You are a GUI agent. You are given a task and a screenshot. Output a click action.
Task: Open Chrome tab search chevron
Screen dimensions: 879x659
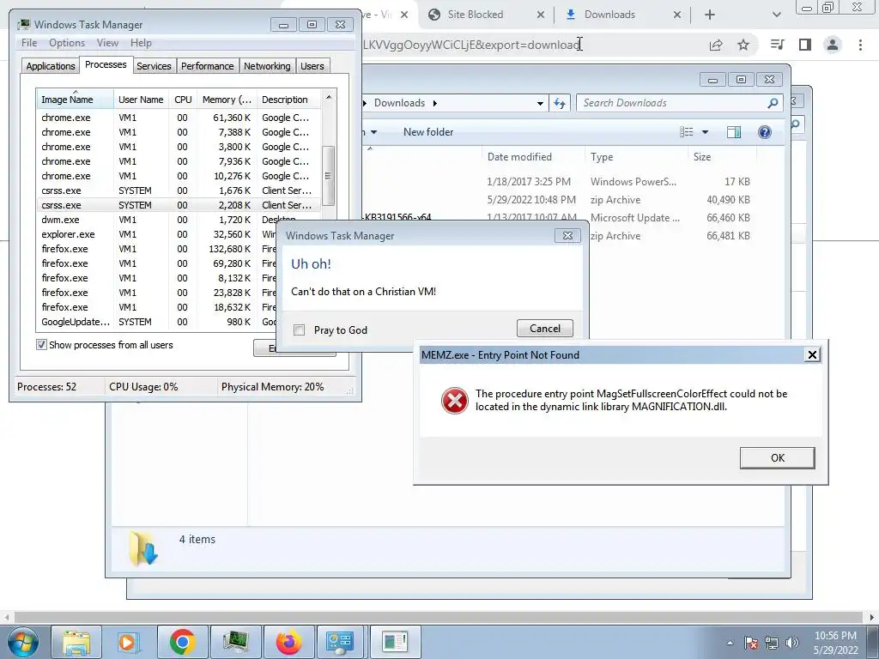[776, 15]
